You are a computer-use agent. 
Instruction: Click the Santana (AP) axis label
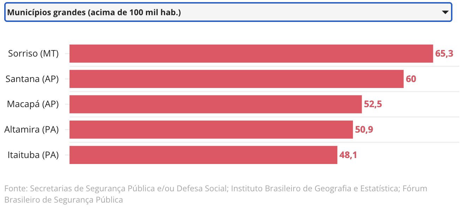point(32,79)
